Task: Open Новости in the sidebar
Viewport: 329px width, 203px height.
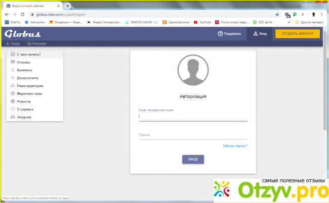Action: point(24,101)
